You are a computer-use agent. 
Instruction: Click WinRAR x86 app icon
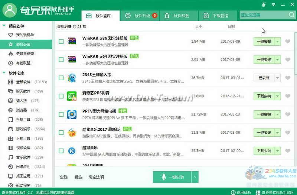[x=72, y=41]
